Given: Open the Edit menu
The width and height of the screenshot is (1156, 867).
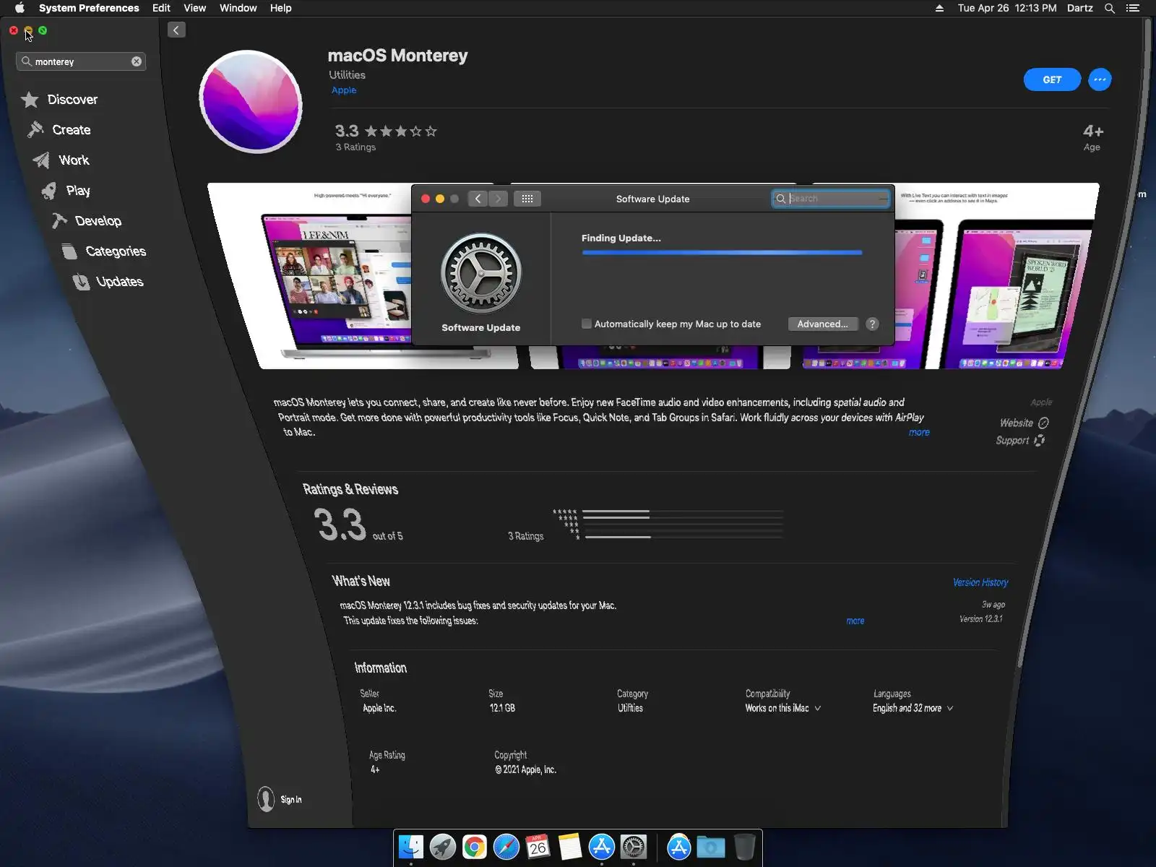Looking at the screenshot, I should [x=161, y=8].
